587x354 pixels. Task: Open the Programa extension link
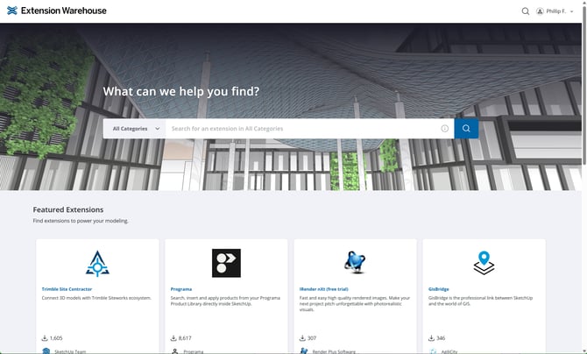[x=181, y=289]
